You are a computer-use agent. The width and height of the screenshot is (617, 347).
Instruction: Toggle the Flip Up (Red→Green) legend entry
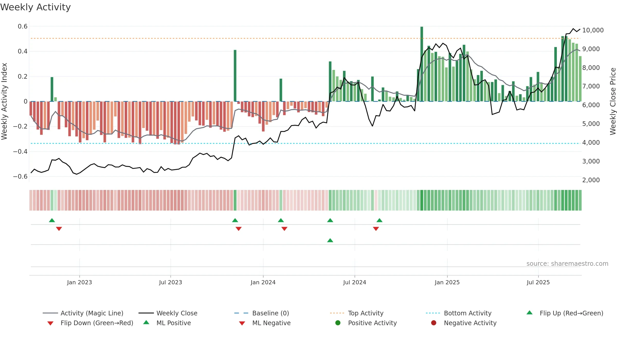coord(565,313)
